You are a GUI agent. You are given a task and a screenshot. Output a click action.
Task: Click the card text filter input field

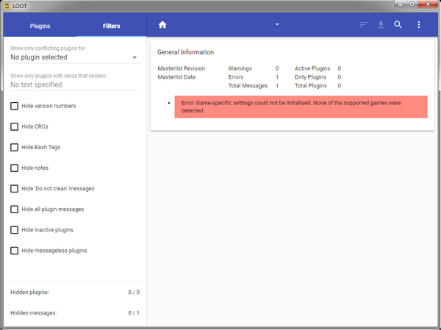pos(75,85)
